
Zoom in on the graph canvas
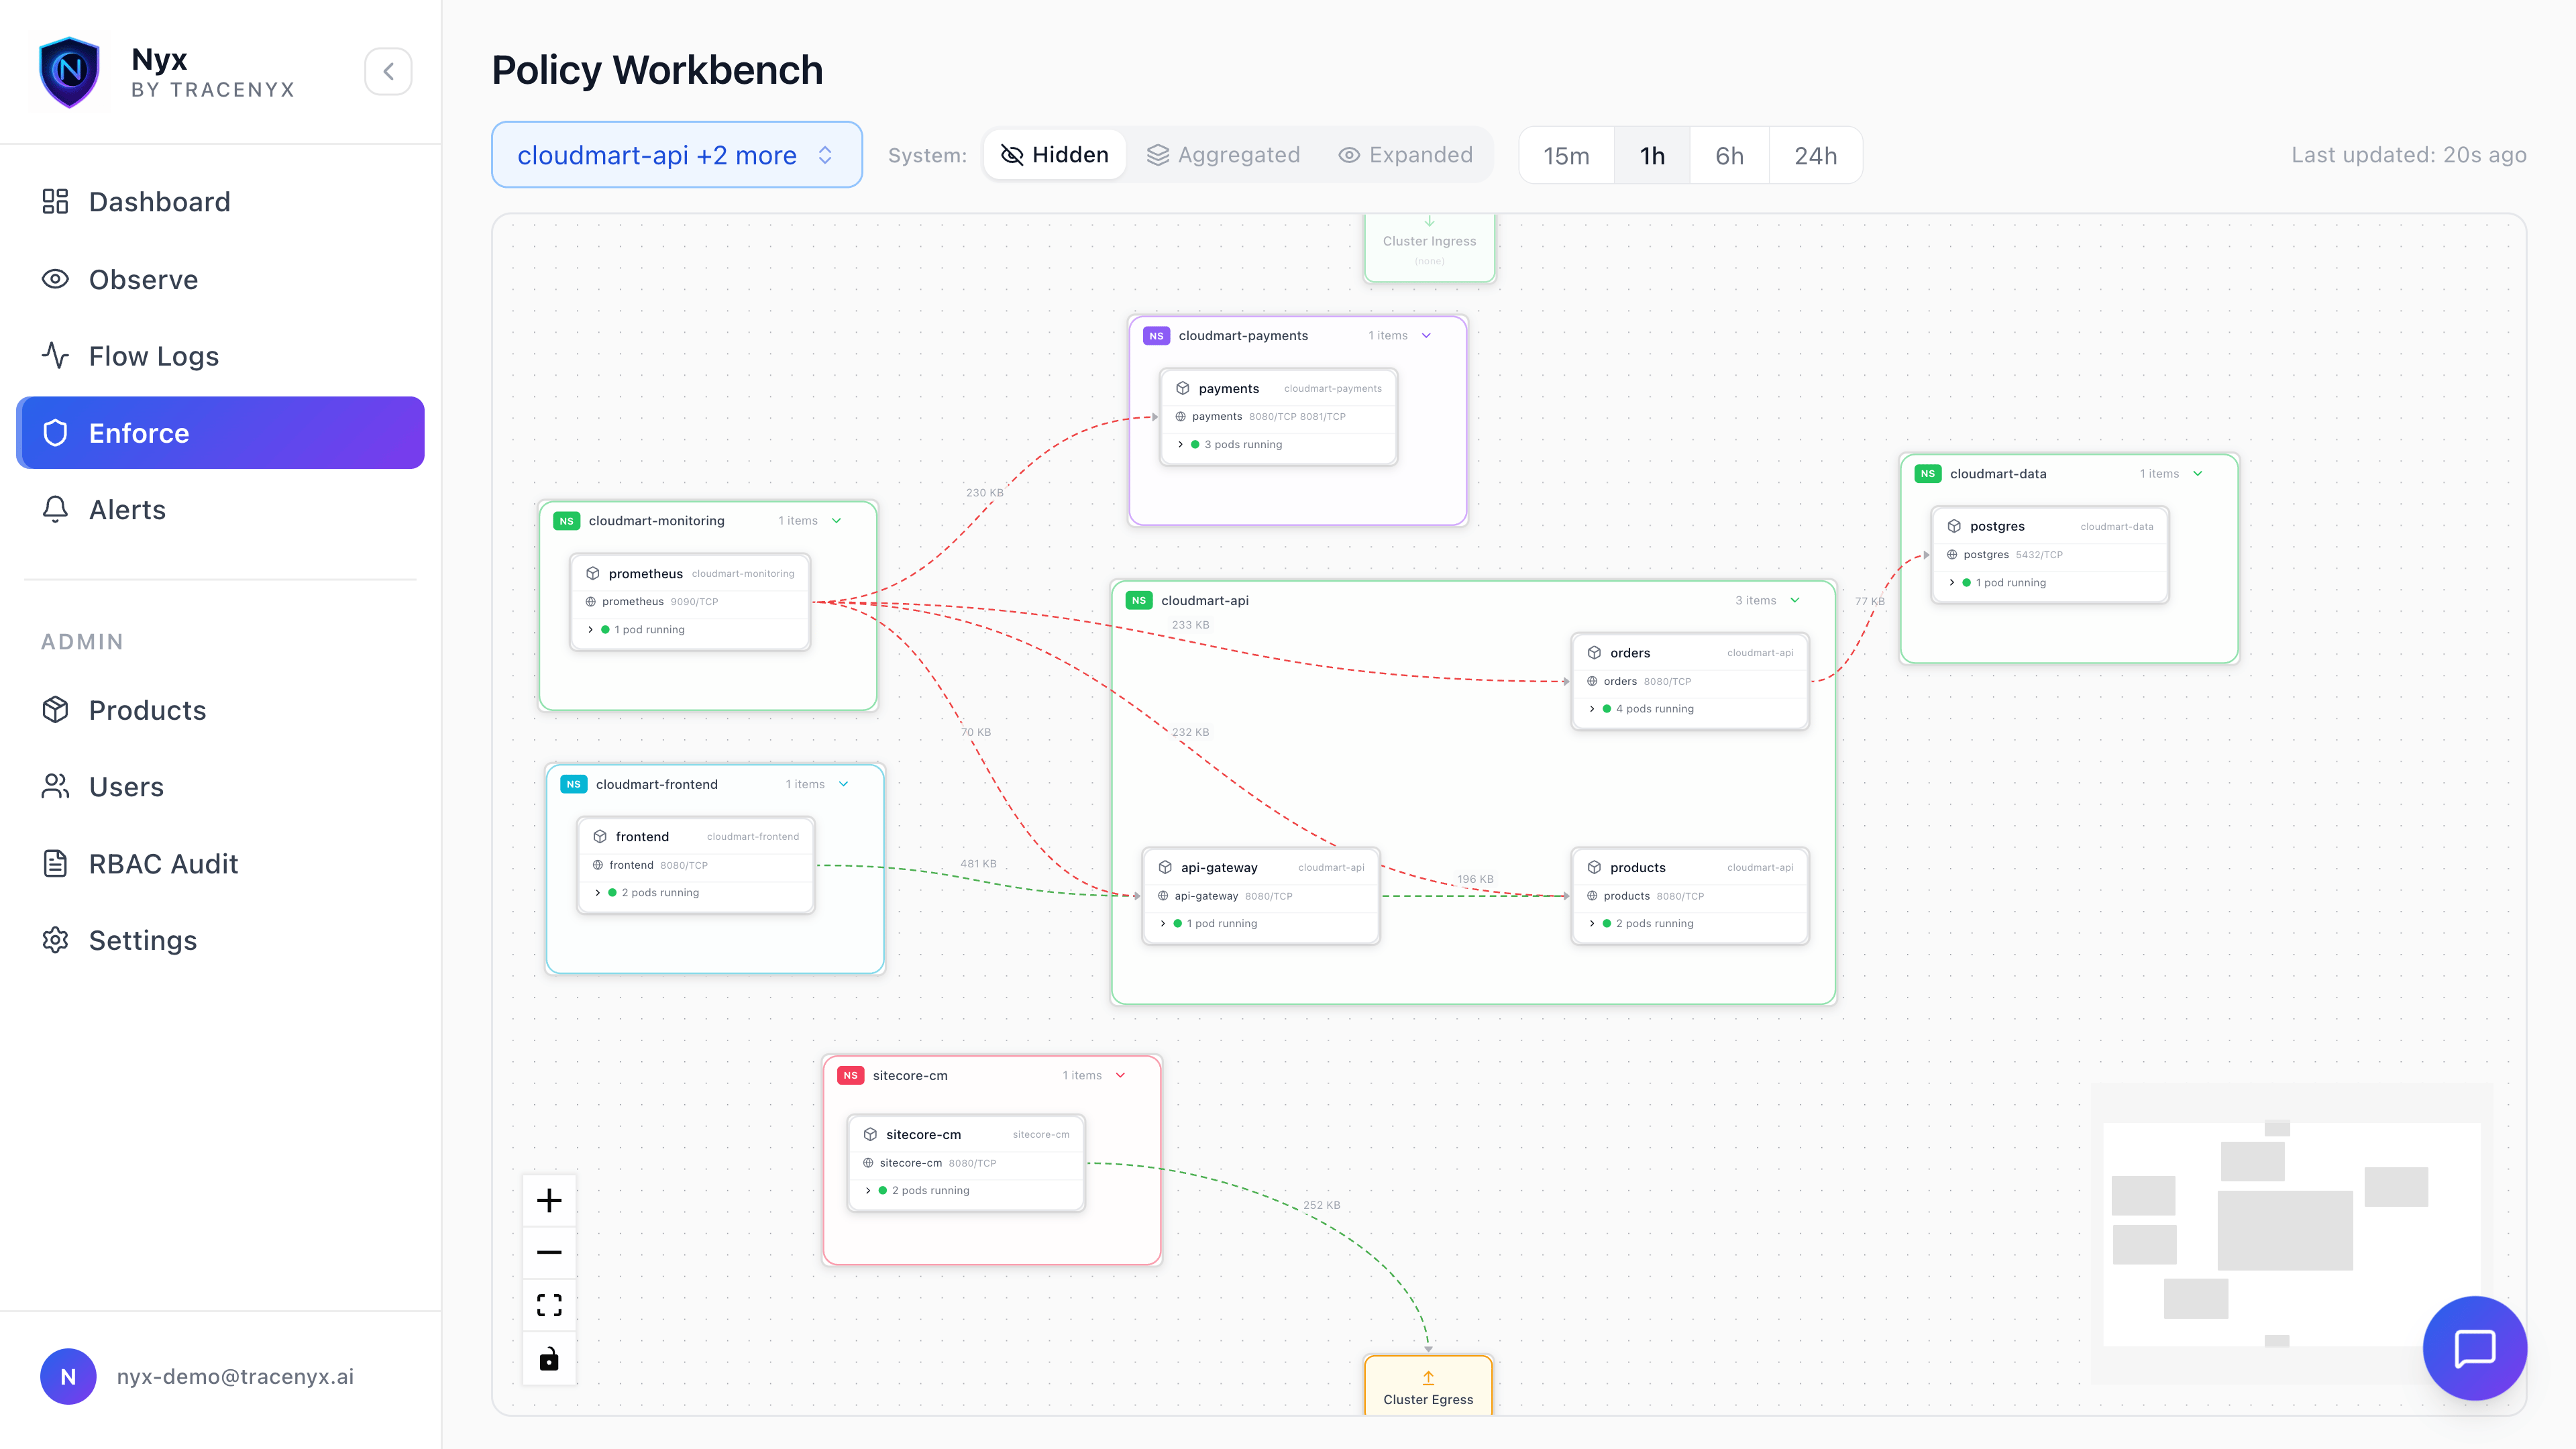tap(549, 1201)
